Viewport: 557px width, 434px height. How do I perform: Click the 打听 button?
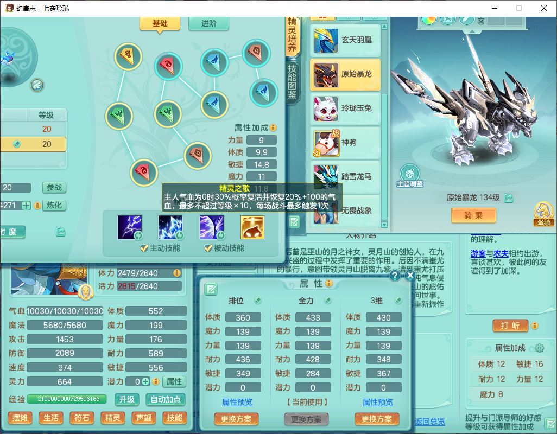pyautogui.click(x=510, y=325)
